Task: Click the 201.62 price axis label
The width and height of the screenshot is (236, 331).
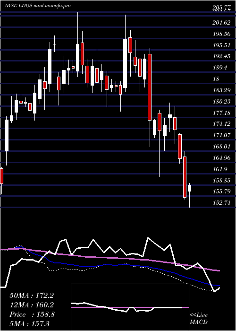Action: [x=221, y=23]
